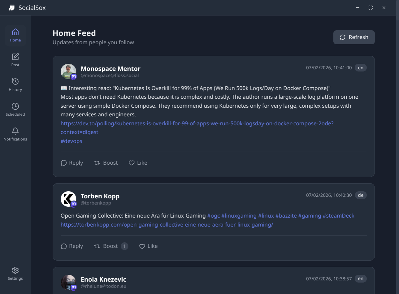Click Torben Kopp's profile avatar
399x294 pixels.
[x=68, y=199]
